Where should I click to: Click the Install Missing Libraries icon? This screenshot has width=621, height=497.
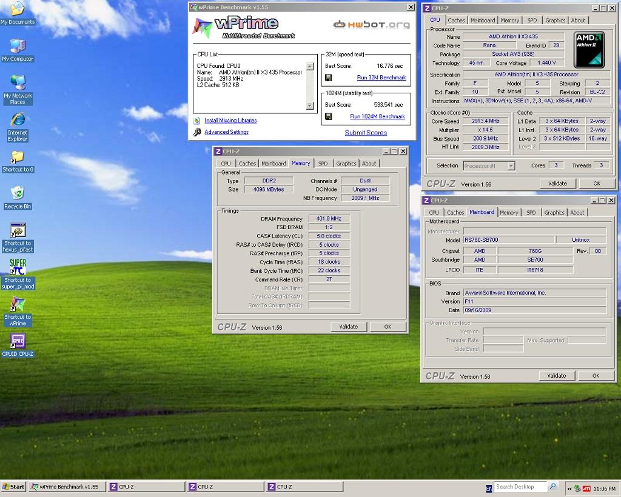click(x=197, y=120)
